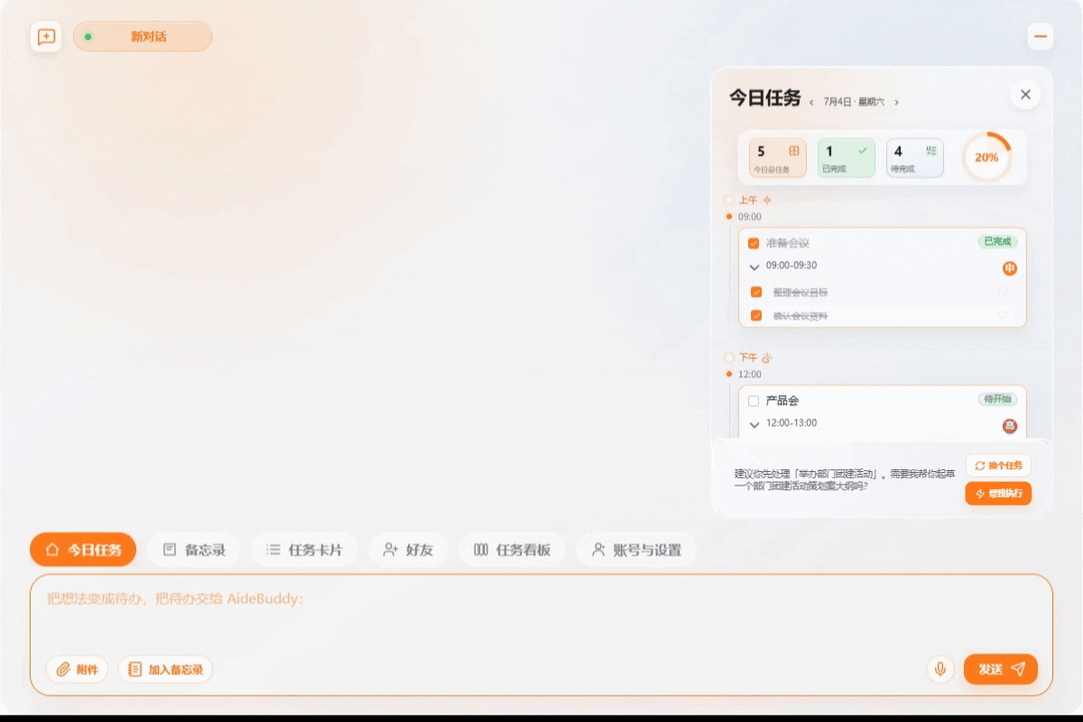Viewport: 1083px width, 722px height.
Task: Click the 换个任务 button
Action: coord(998,466)
